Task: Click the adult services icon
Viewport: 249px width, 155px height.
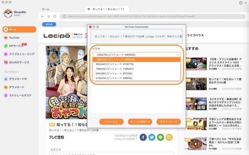Action: 6,62
